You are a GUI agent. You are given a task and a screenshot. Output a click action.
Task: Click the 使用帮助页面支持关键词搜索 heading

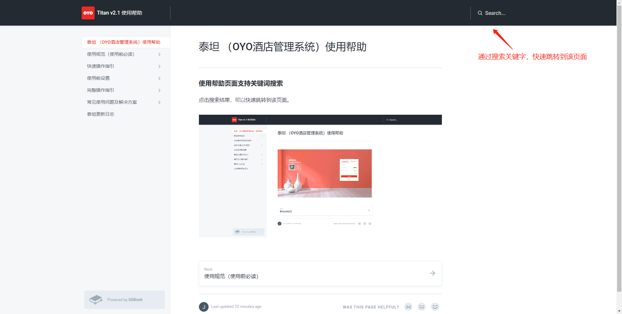[x=241, y=84]
